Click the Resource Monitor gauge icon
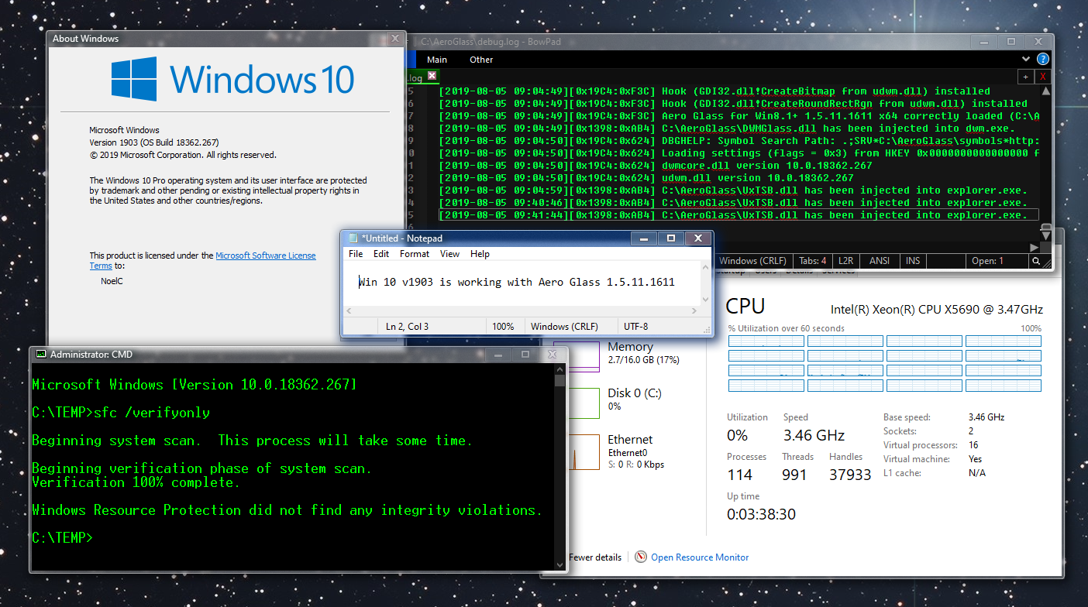The image size is (1088, 607). click(x=641, y=557)
